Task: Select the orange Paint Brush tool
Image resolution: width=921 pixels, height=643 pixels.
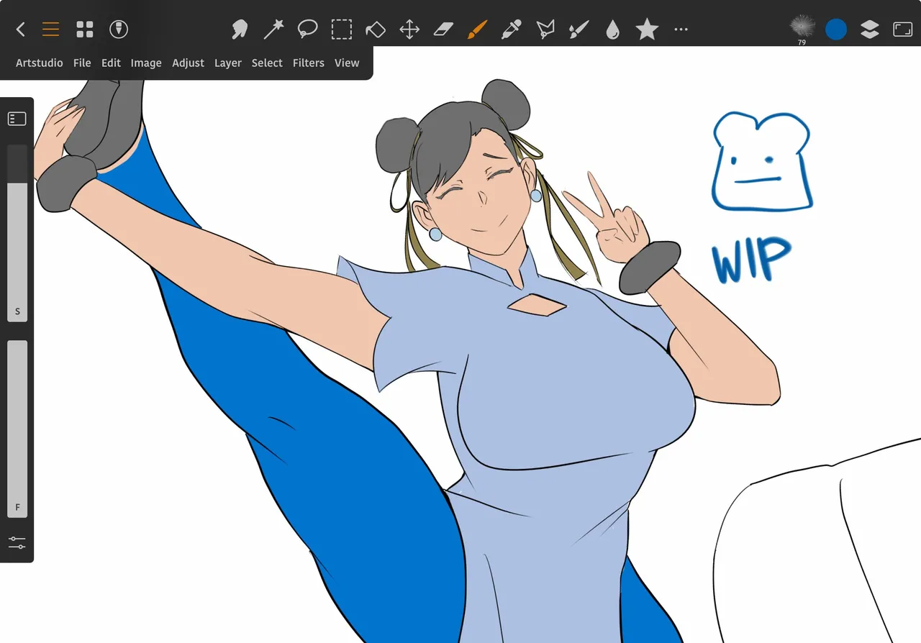Action: point(477,29)
